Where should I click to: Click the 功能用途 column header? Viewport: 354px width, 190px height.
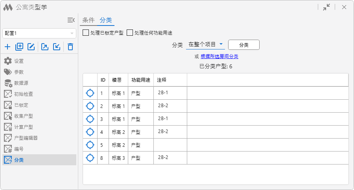140,80
